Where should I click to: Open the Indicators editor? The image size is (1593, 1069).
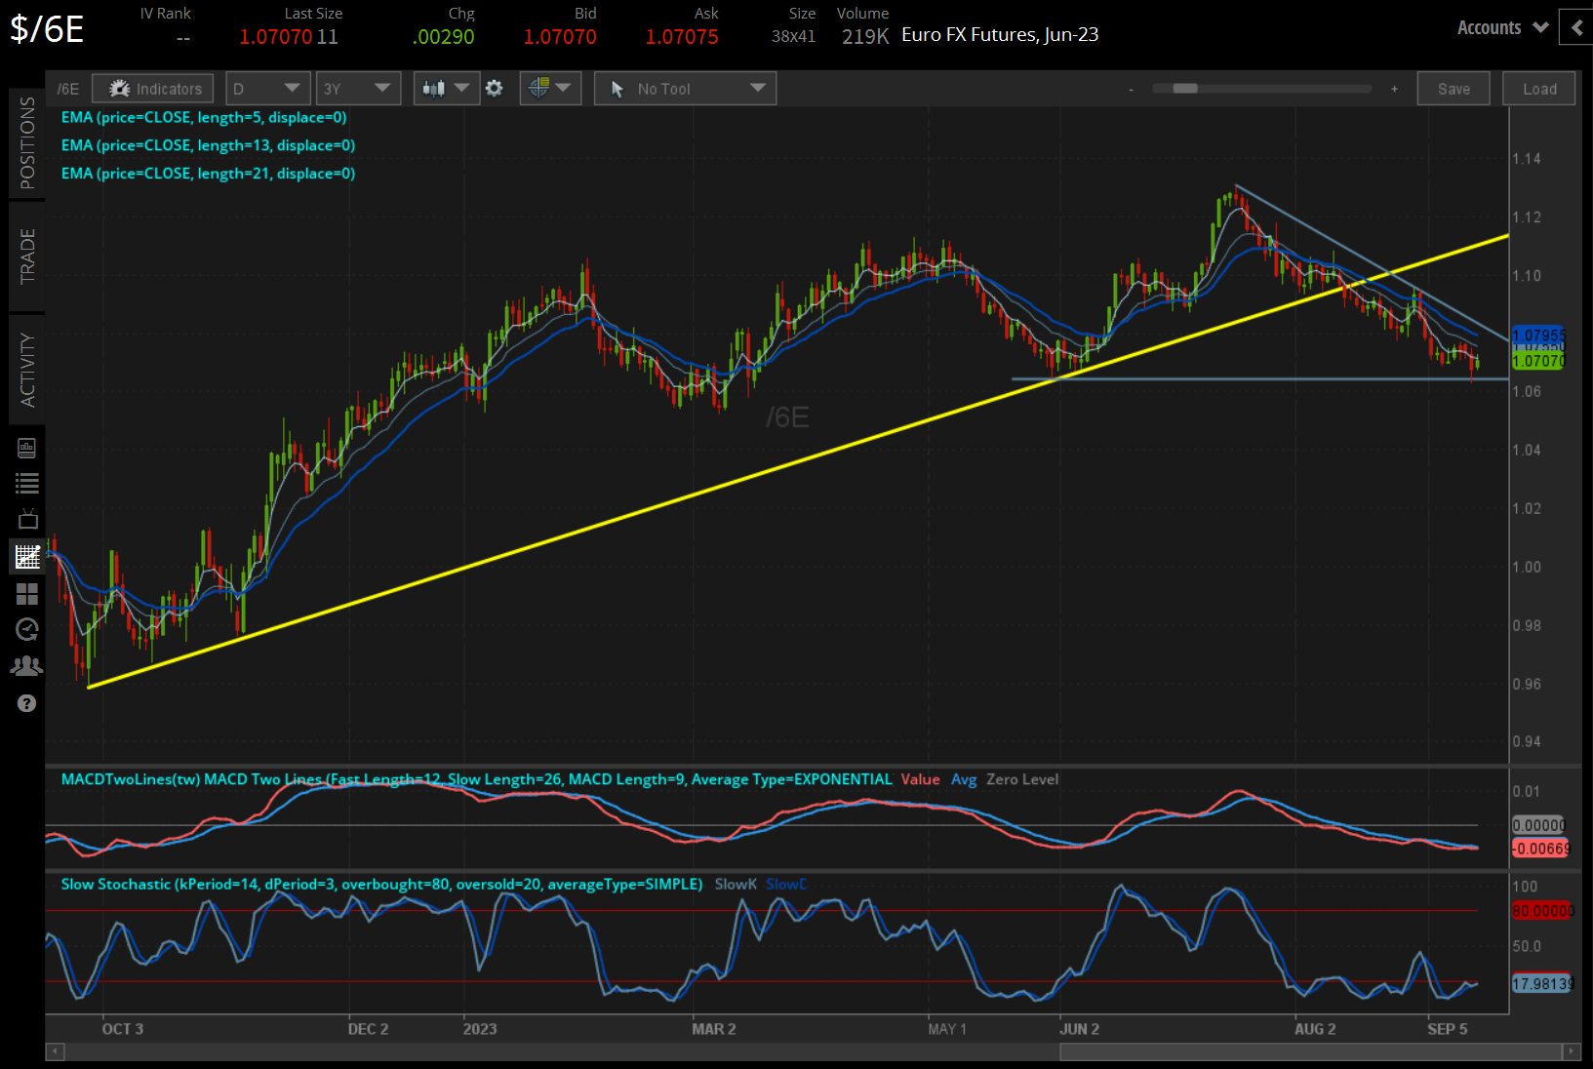pyautogui.click(x=152, y=88)
